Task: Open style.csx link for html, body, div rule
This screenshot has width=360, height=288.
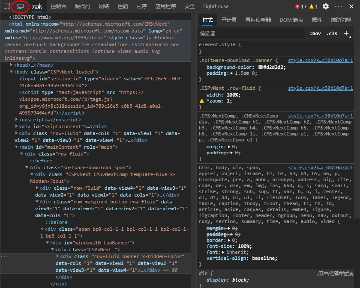Action: (x=321, y=168)
